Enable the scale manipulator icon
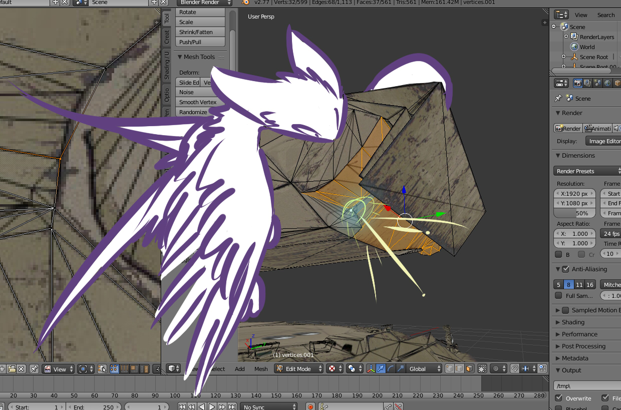Image resolution: width=621 pixels, height=410 pixels. point(401,369)
